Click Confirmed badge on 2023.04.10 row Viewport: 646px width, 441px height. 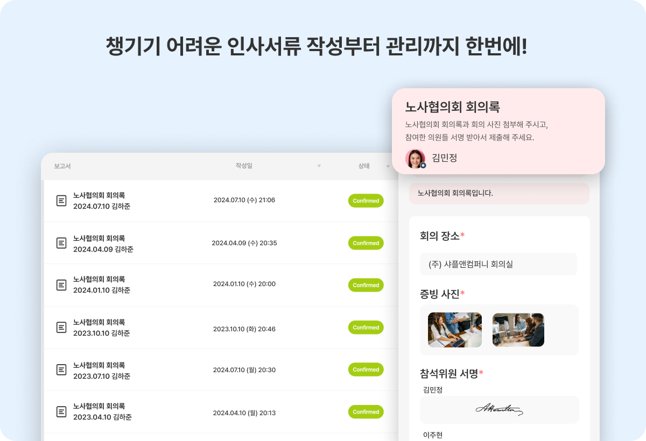[366, 412]
